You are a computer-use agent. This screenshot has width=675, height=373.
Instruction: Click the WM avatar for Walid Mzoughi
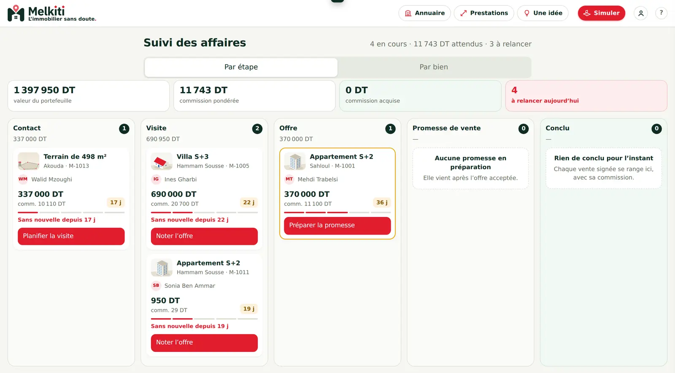click(x=23, y=179)
